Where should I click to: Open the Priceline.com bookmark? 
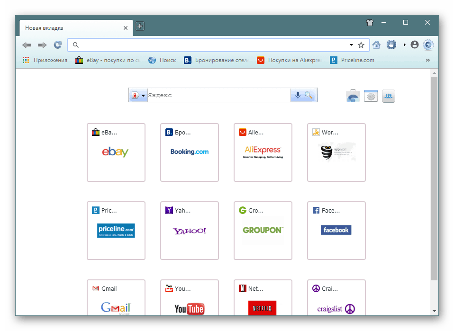point(352,60)
